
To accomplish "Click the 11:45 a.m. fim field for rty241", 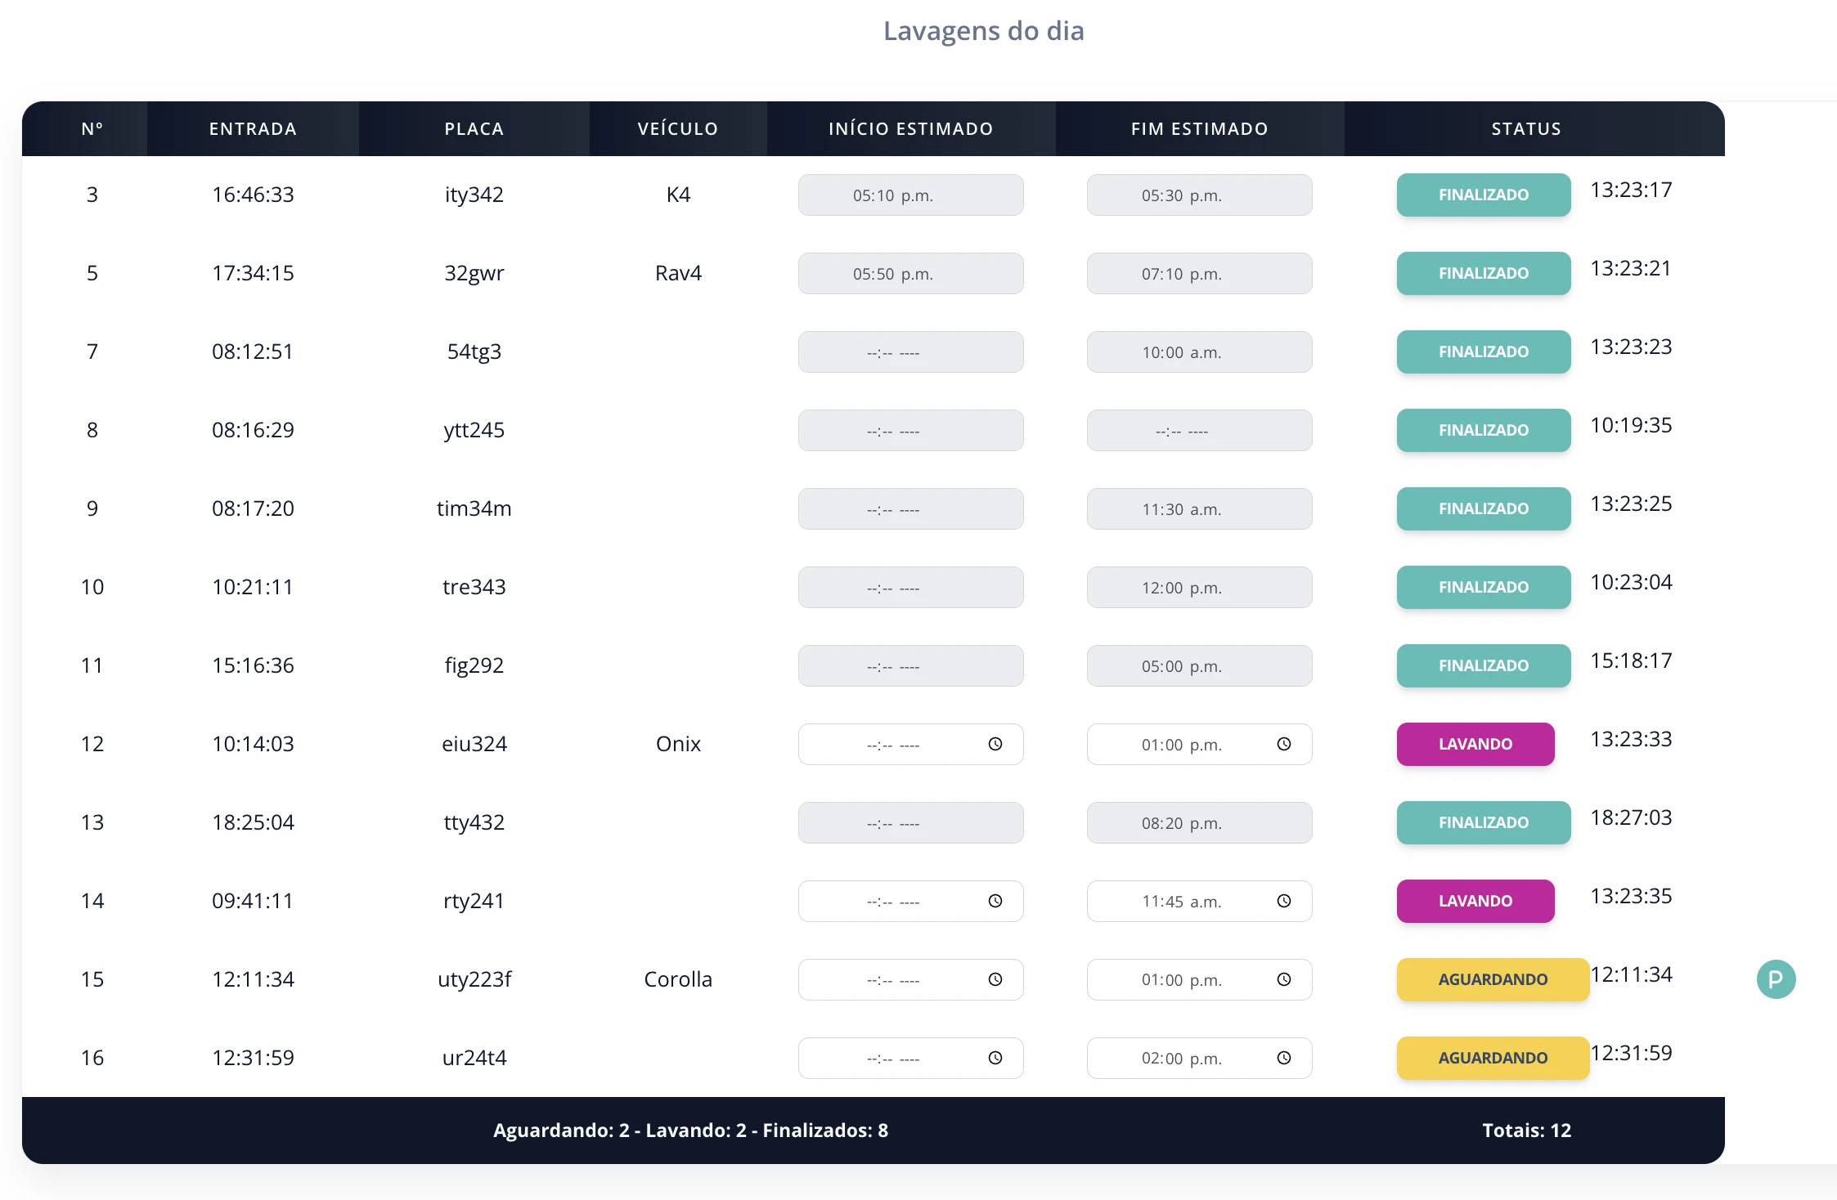I will (x=1199, y=901).
